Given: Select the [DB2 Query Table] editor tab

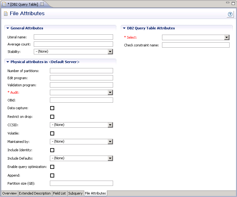Looking at the screenshot, I should (24, 4).
